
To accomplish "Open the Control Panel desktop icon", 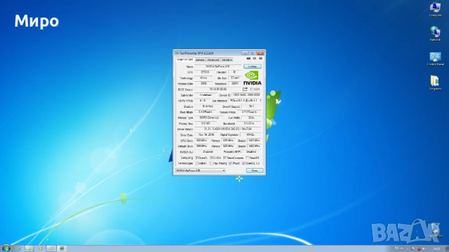I will [435, 59].
